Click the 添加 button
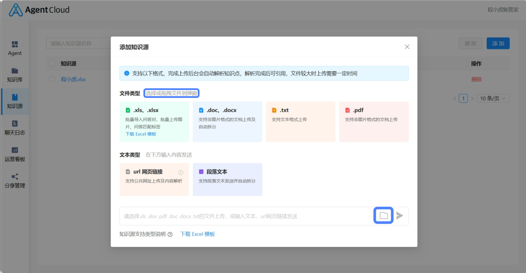Screen dimensions: 526x273 point(498,43)
